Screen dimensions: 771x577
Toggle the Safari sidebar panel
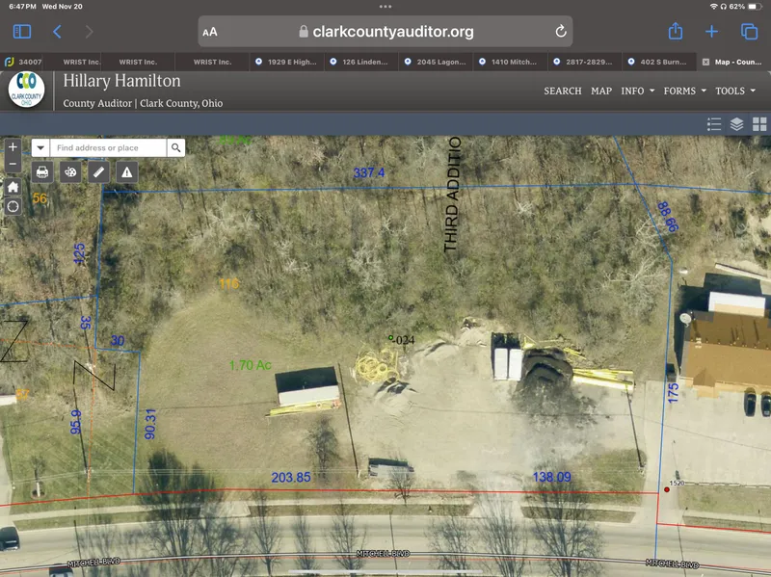point(21,32)
